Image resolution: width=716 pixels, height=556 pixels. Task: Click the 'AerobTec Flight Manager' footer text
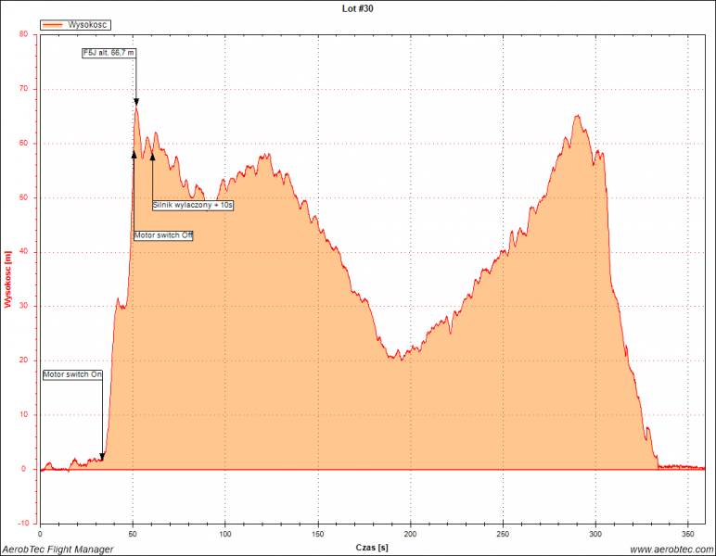click(x=58, y=550)
